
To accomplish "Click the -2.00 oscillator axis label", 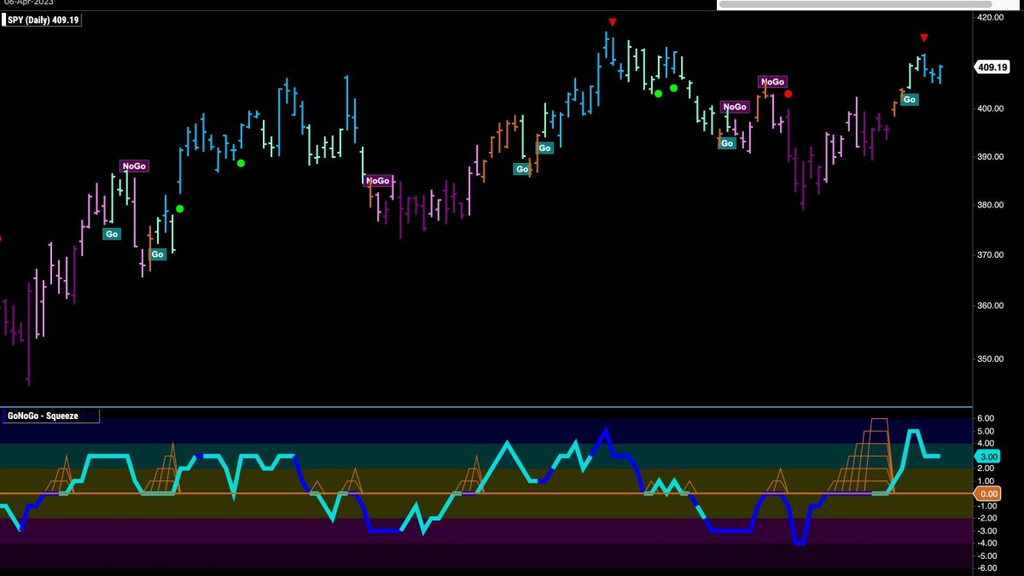I will (986, 518).
